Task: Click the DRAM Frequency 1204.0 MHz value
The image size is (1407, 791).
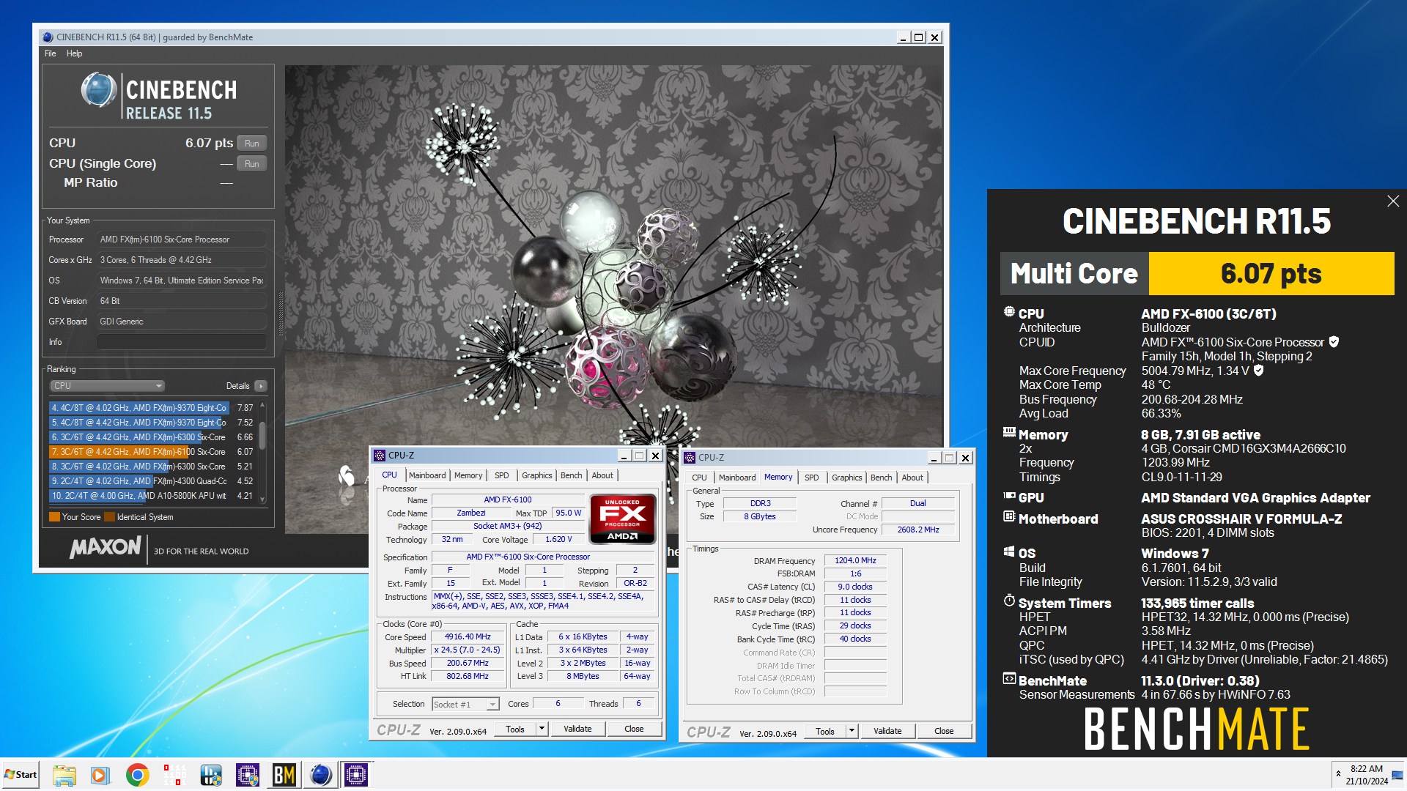Action: point(855,560)
